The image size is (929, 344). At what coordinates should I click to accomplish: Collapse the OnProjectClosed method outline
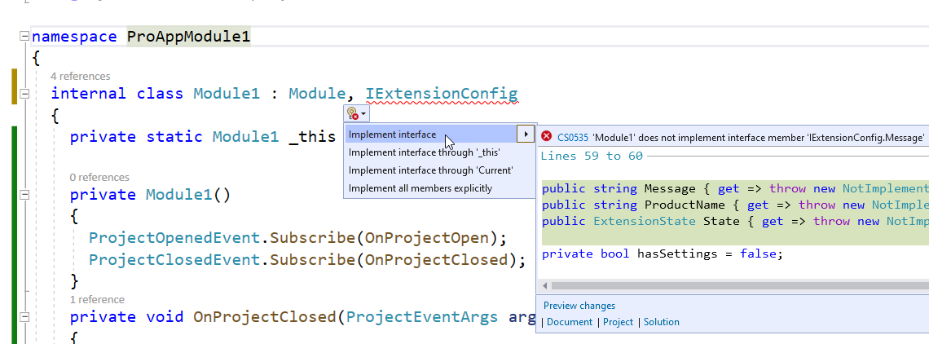(x=24, y=317)
